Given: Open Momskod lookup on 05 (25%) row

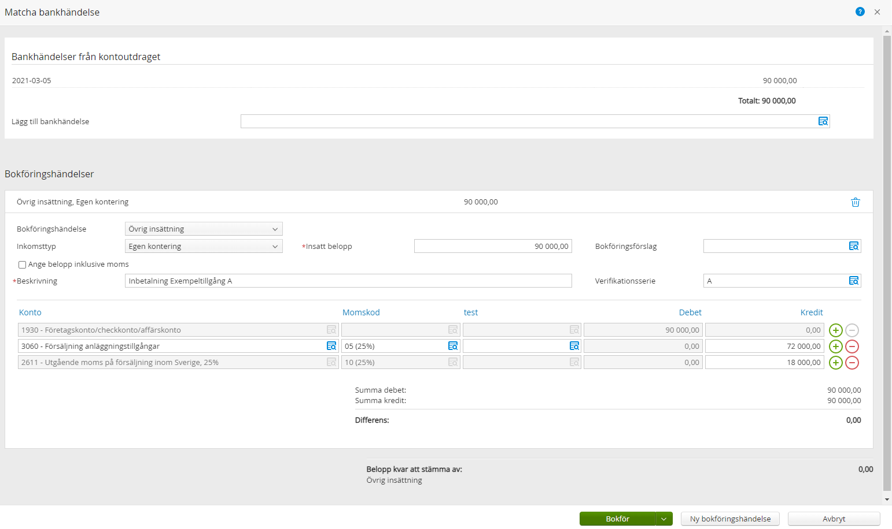Looking at the screenshot, I should (x=453, y=346).
